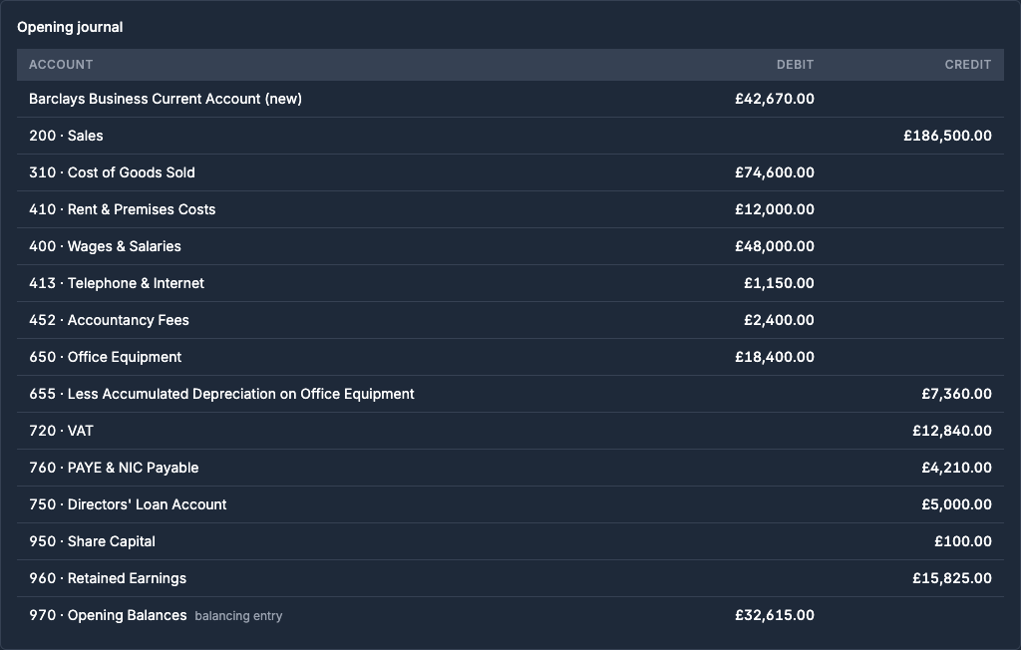Select the £74,600.00 debit value
The width and height of the screenshot is (1021, 650).
pyautogui.click(x=774, y=172)
